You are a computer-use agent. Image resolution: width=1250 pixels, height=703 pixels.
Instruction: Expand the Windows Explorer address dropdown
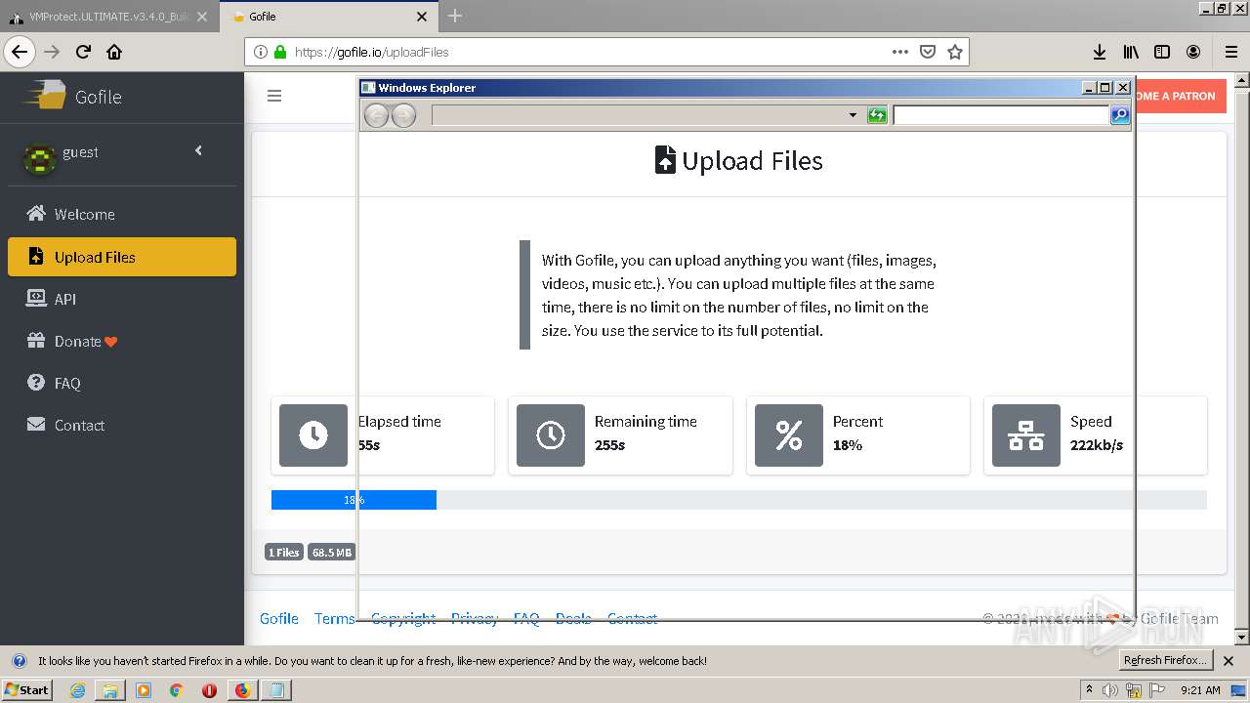tap(853, 115)
